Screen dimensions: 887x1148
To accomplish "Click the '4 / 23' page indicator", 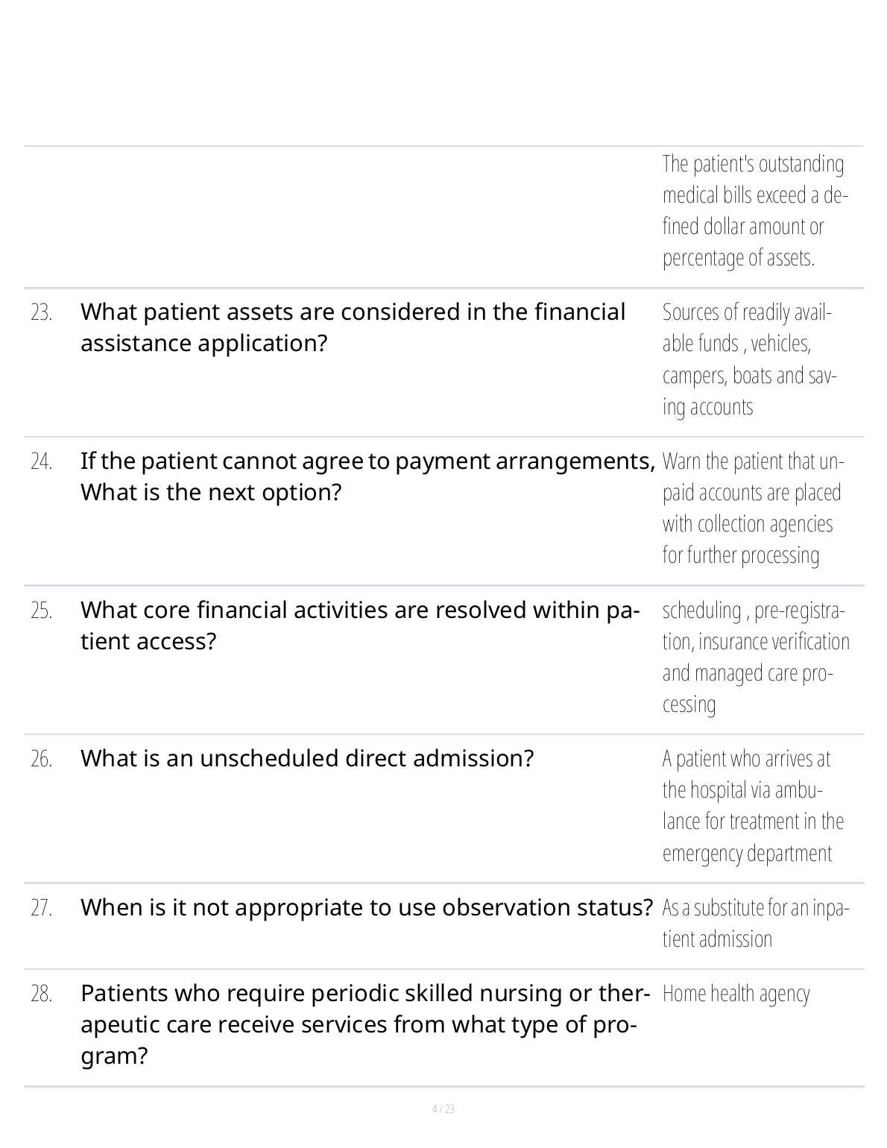I will tap(443, 1109).
